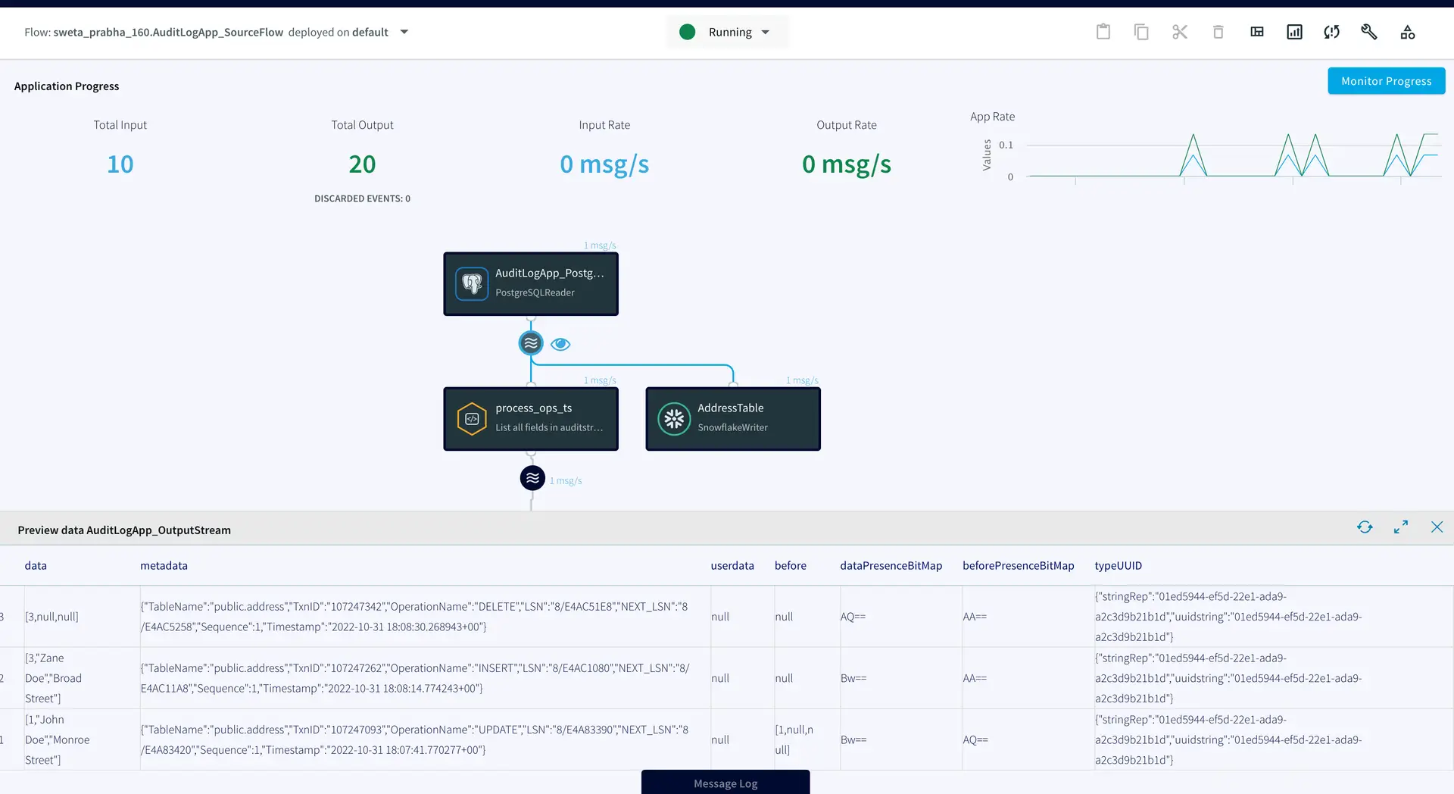Screen dimensions: 1454x794
Task: Click the dashboard layout icon
Action: (1257, 32)
